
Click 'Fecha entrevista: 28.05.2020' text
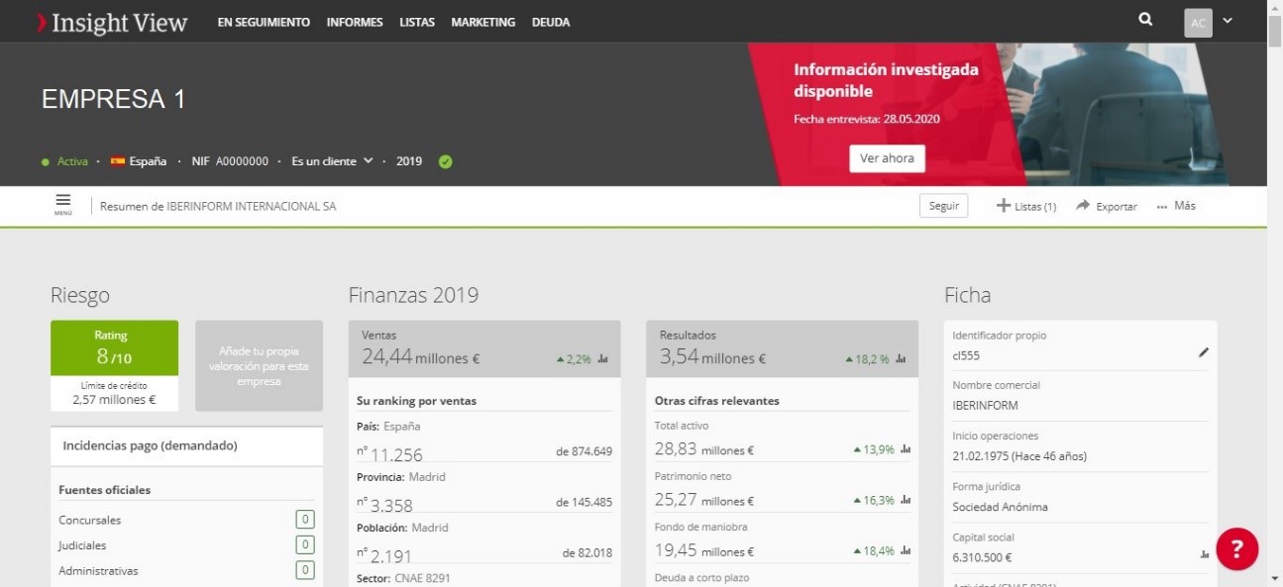coord(867,119)
